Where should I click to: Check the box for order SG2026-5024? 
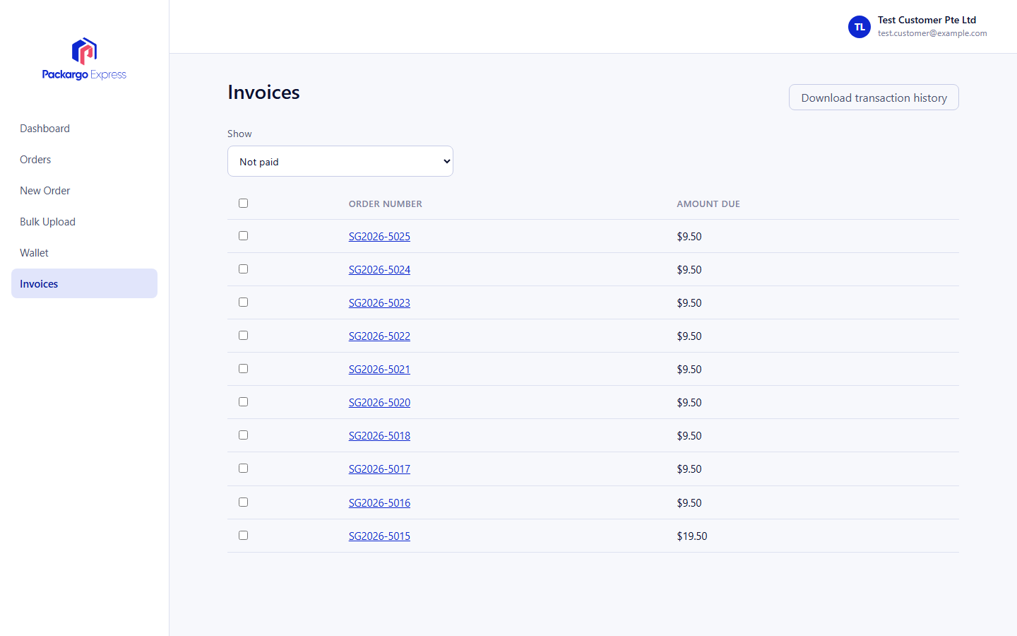pyautogui.click(x=243, y=269)
